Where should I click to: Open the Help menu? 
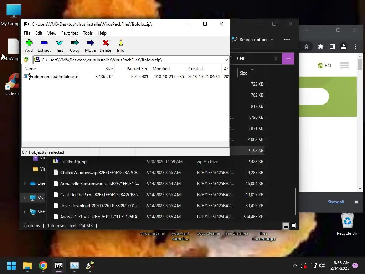(x=102, y=33)
